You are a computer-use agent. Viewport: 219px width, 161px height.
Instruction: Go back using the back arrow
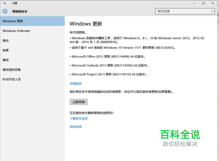click(5, 3)
